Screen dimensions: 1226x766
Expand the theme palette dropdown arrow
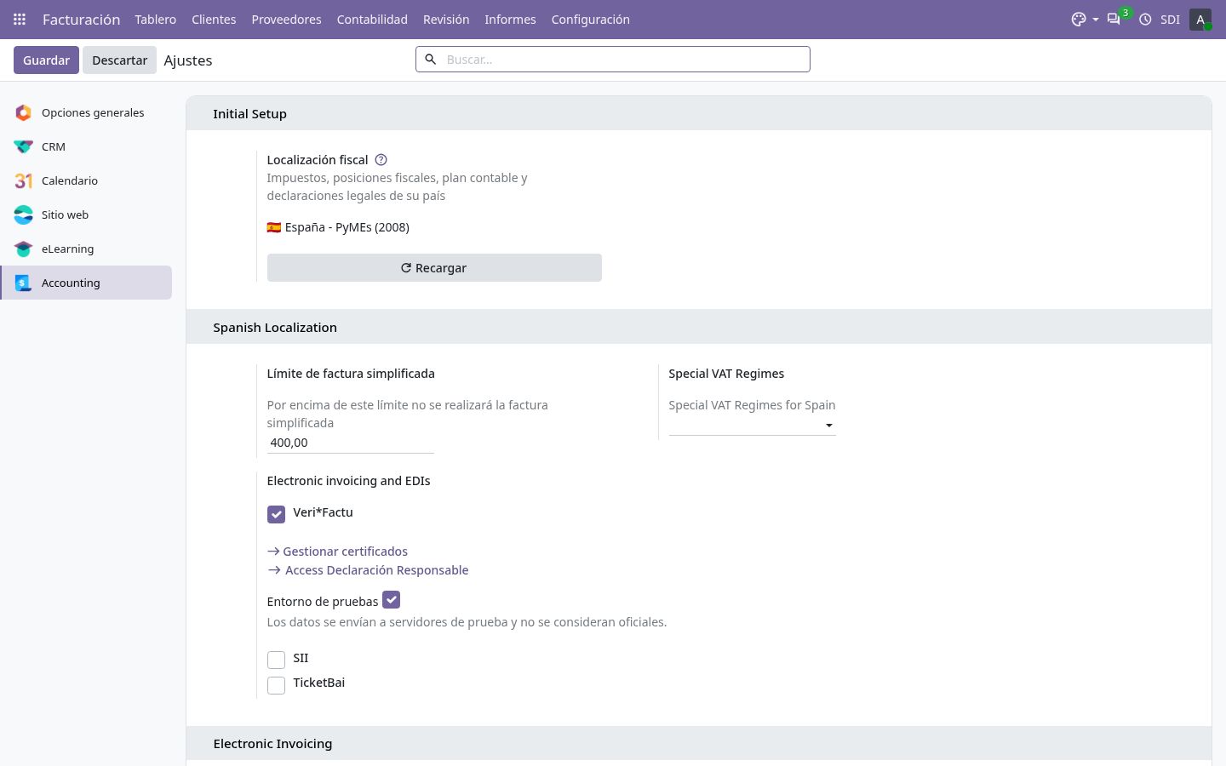pyautogui.click(x=1096, y=19)
